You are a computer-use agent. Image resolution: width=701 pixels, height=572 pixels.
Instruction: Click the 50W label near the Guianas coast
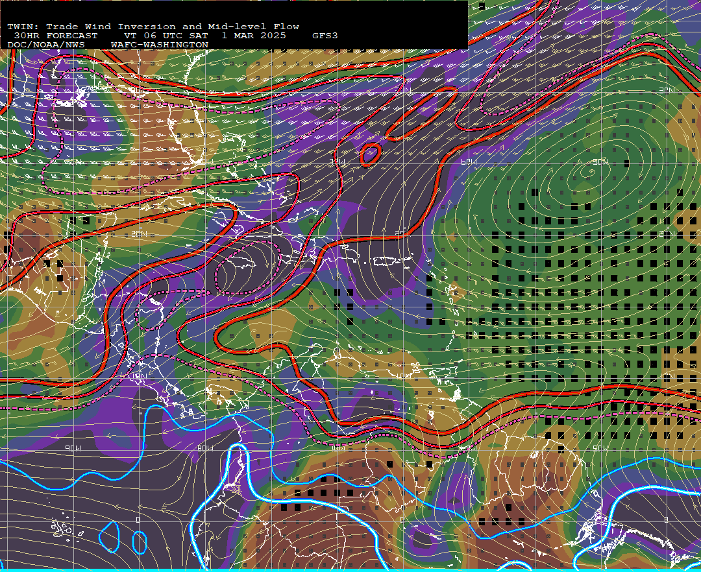(x=600, y=448)
